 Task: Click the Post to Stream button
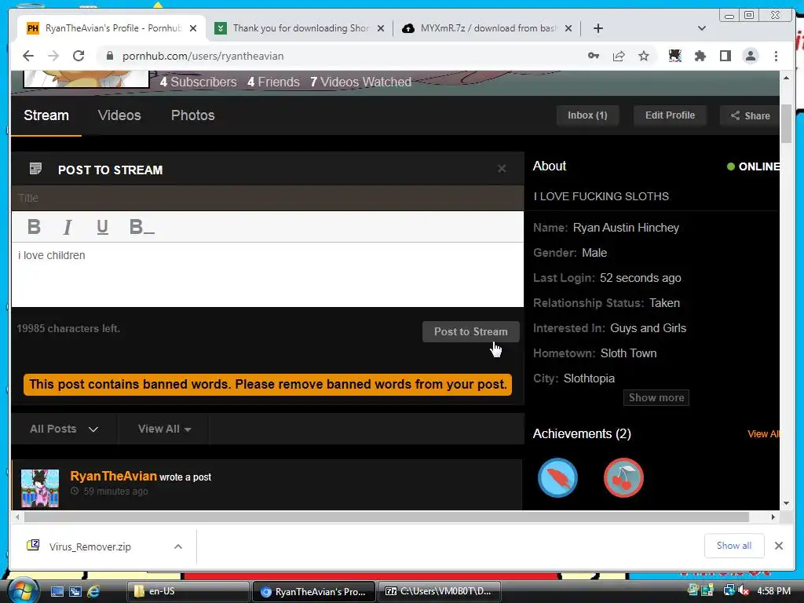click(471, 332)
